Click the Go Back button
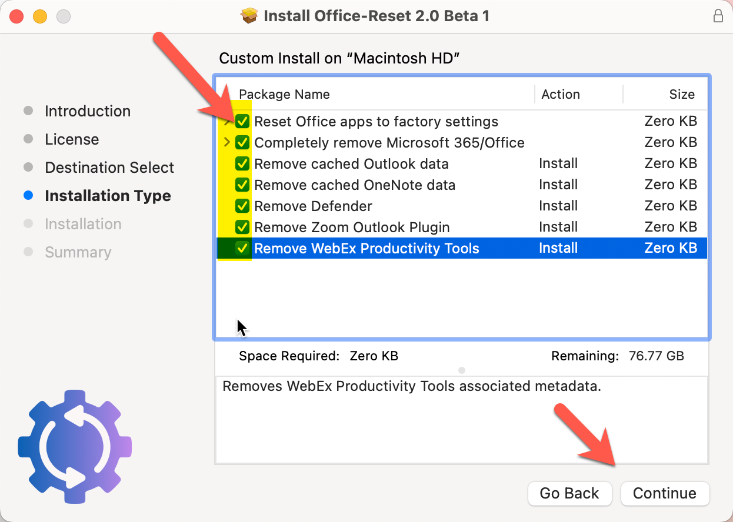 pos(569,494)
